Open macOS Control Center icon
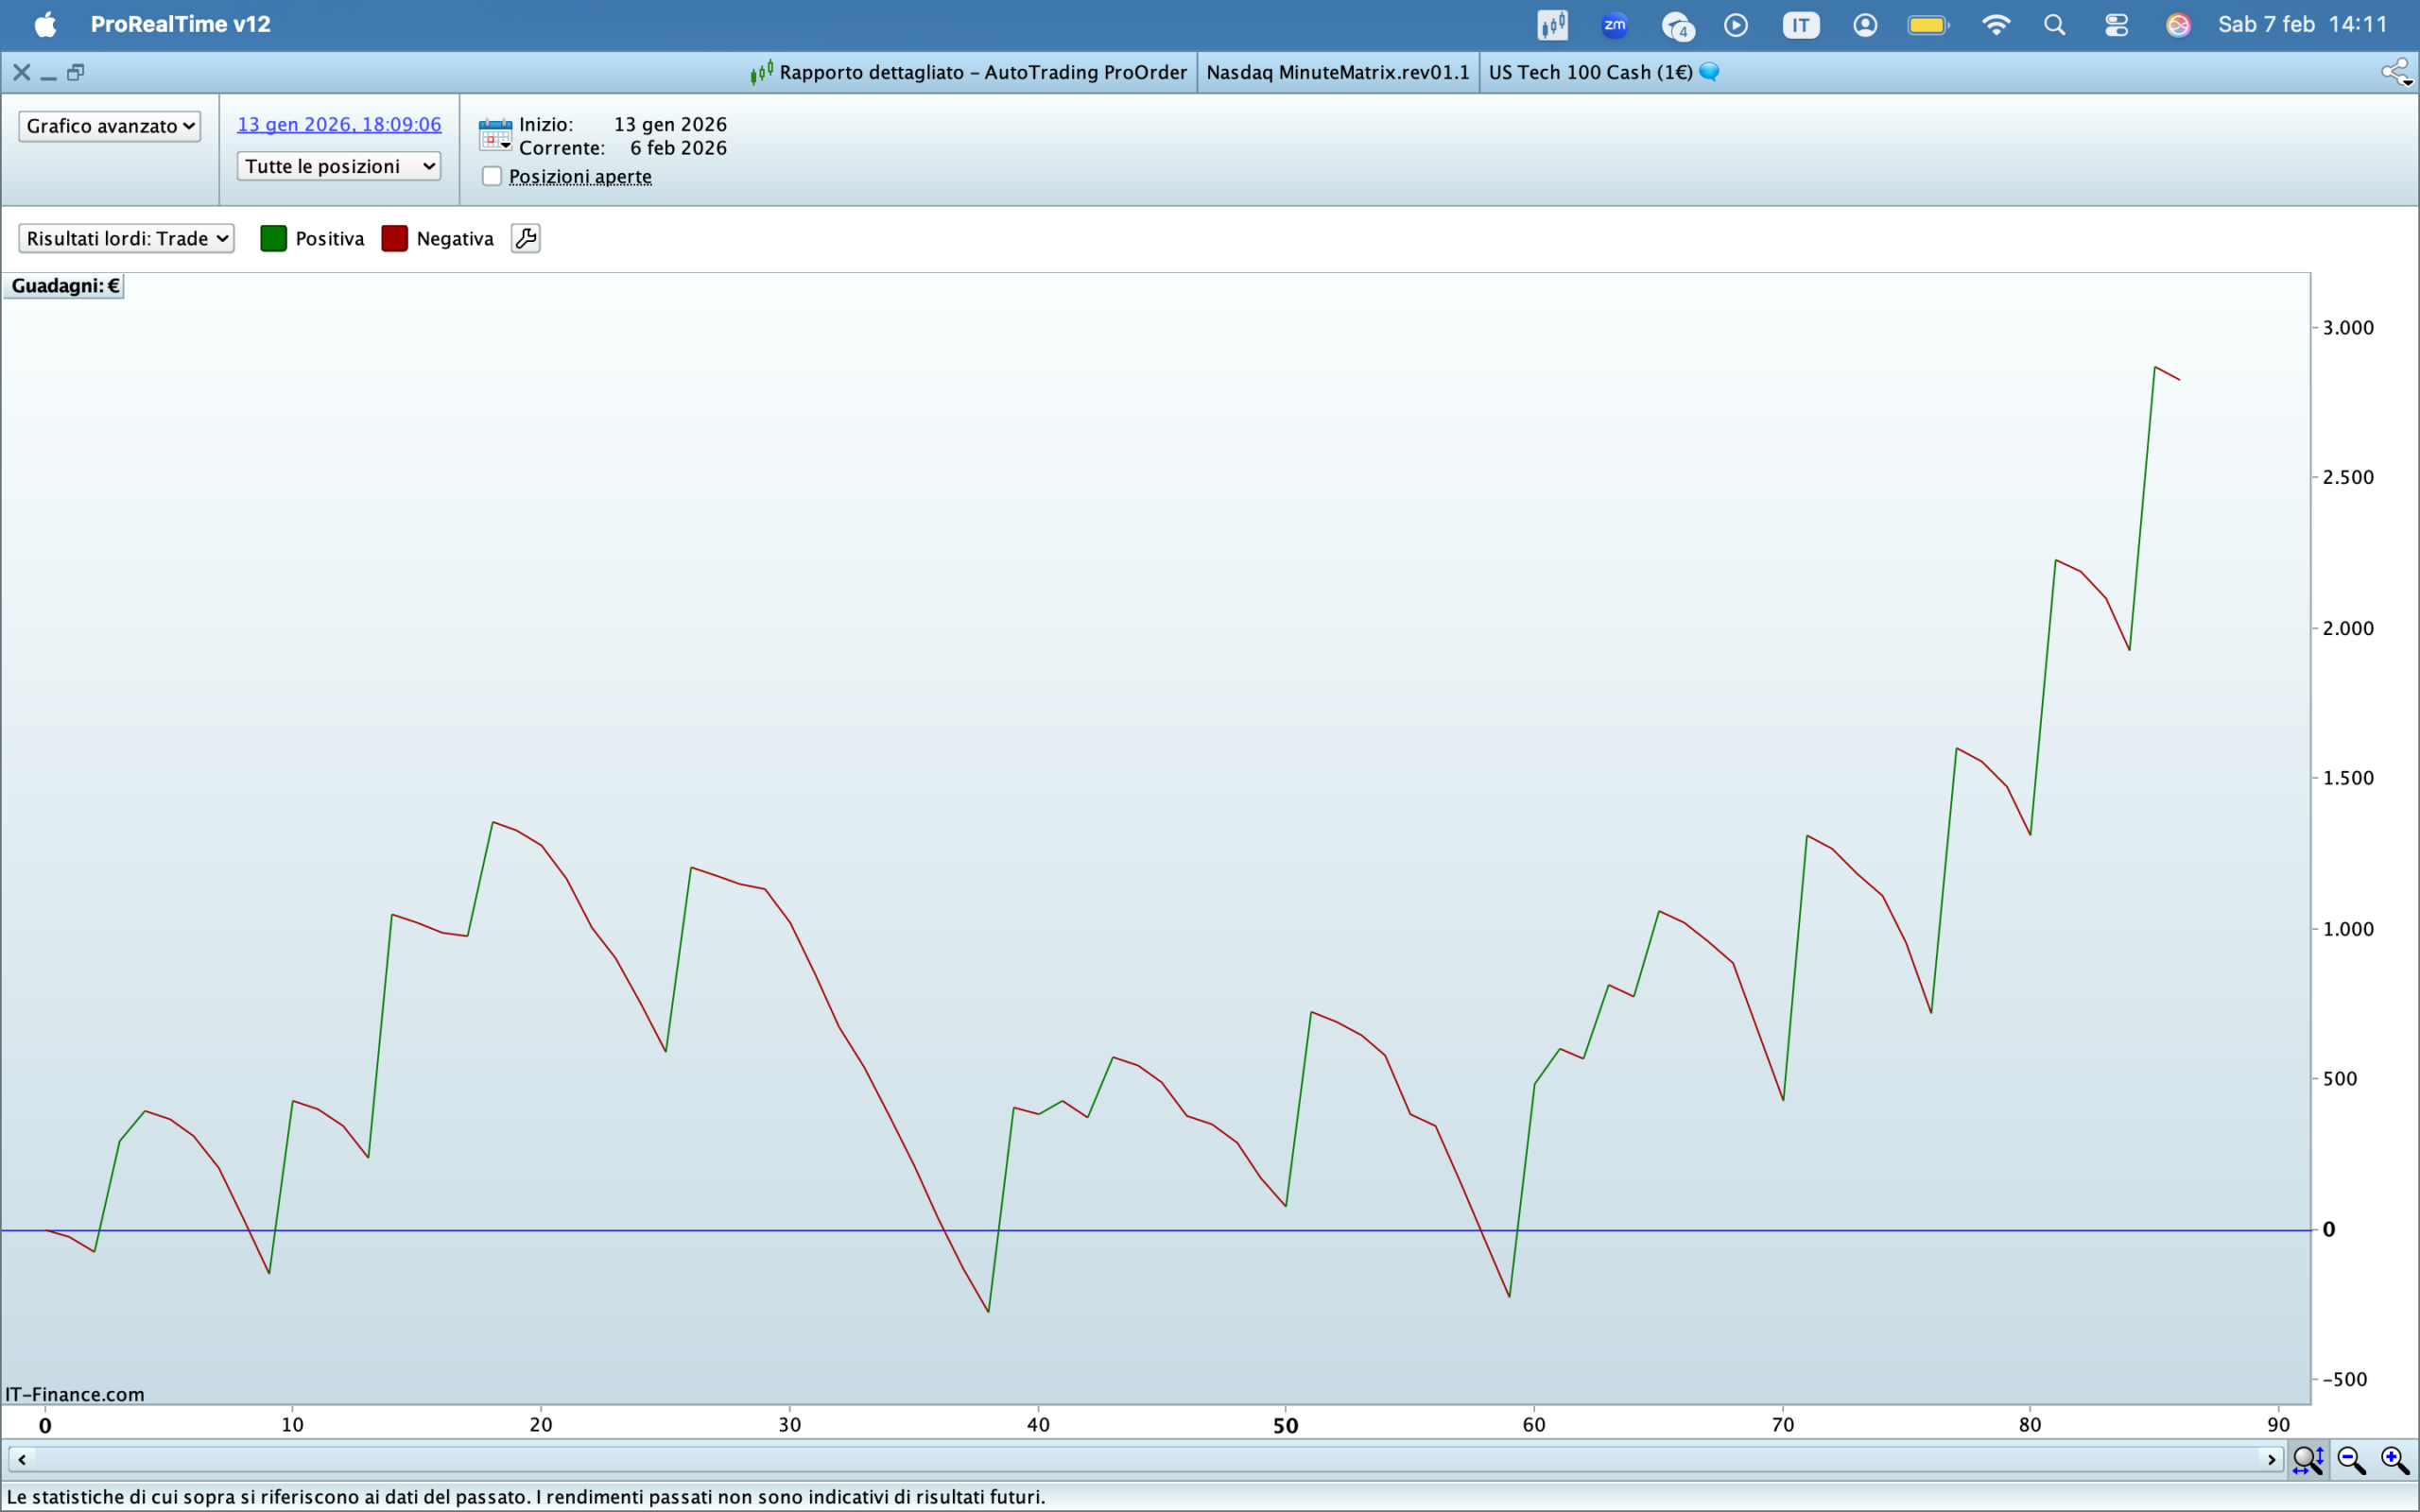2420x1512 pixels. coord(2116,25)
